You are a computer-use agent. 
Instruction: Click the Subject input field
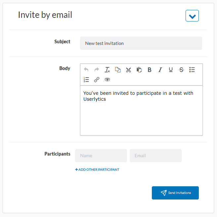[141, 43]
